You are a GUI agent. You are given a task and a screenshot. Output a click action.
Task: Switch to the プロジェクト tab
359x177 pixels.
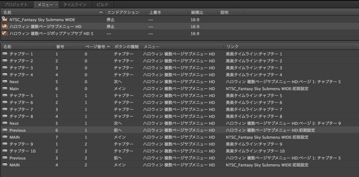(16, 4)
